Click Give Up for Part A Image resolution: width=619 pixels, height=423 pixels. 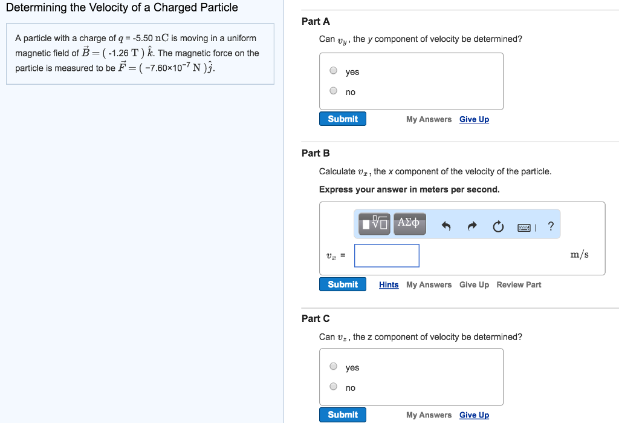point(474,119)
